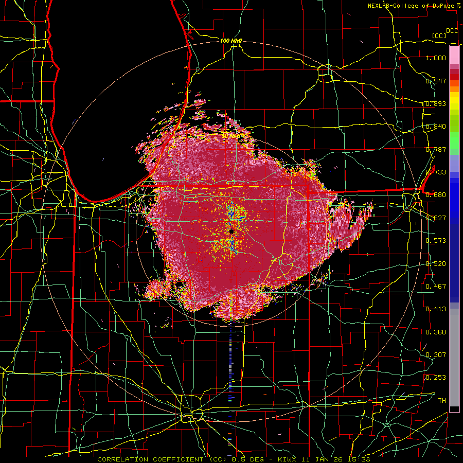Click the 50 NMI range ring label
The height and width of the screenshot is (463, 463).
[231, 136]
